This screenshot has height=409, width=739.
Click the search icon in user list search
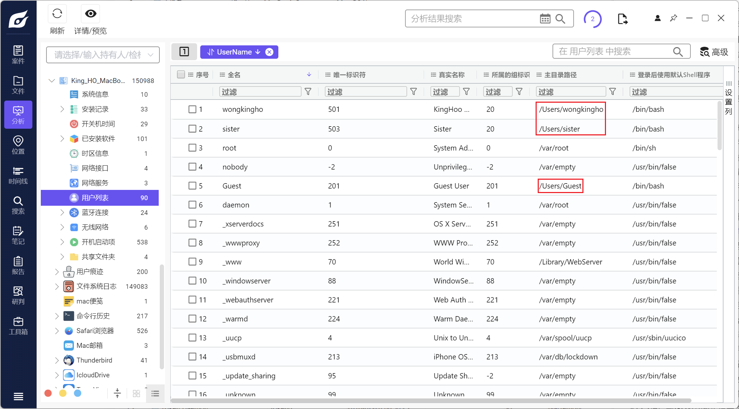678,52
